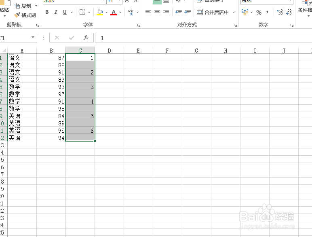Apply cell borders icon

coord(82,12)
